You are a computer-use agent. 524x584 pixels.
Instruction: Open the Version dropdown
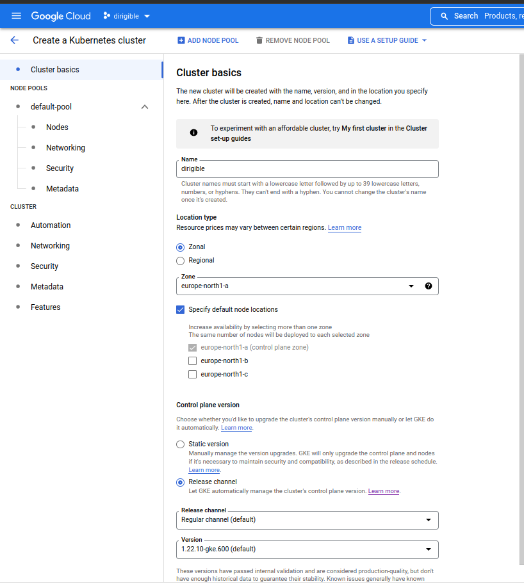[x=307, y=549]
